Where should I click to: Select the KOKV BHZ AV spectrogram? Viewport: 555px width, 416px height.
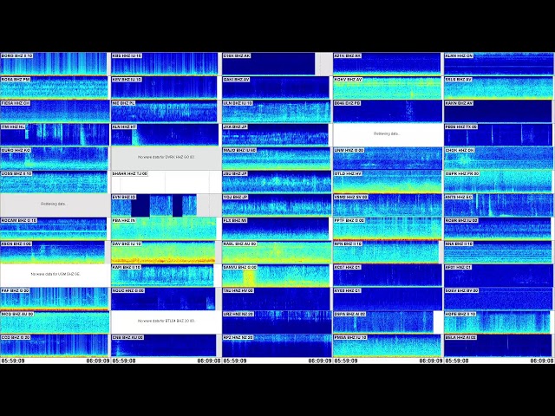[388, 88]
